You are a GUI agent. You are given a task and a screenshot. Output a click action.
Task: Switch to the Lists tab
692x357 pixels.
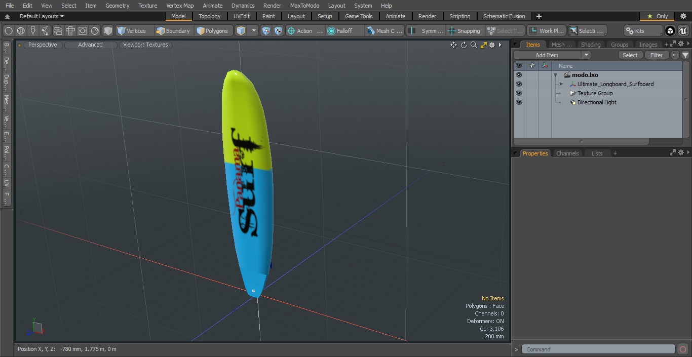pos(597,153)
